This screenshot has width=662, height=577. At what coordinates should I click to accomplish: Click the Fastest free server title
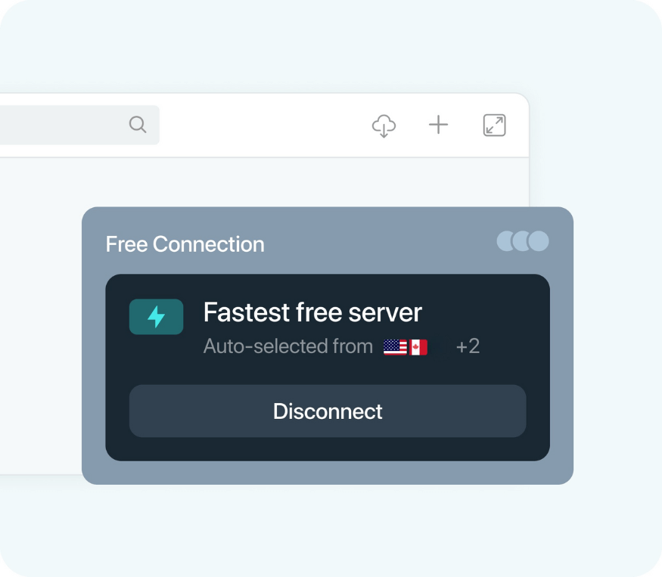(312, 312)
